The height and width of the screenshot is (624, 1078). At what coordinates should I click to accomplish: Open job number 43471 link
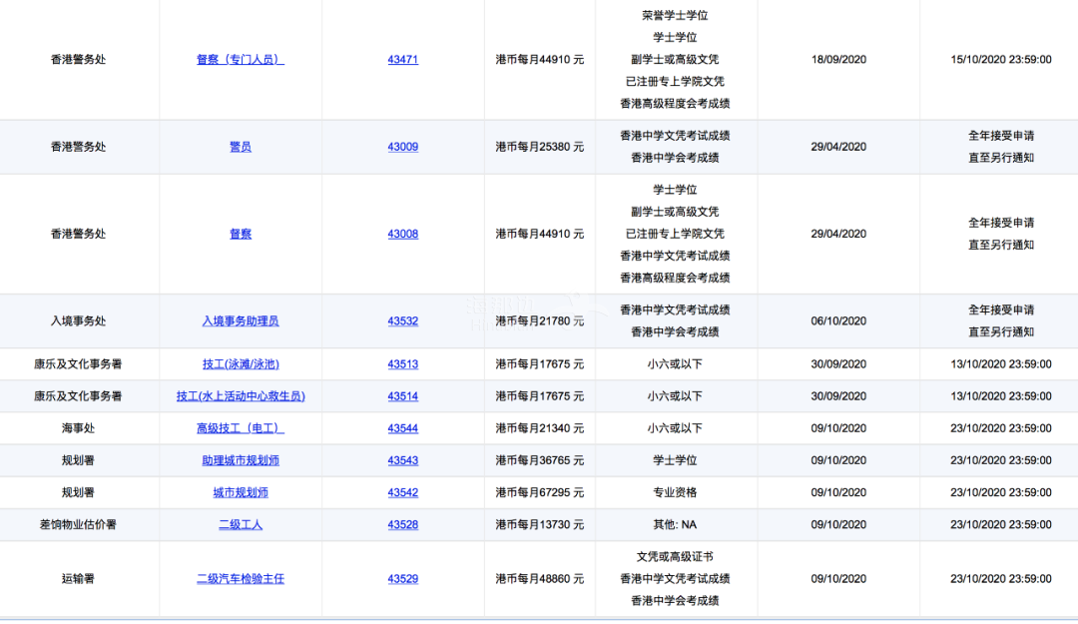click(402, 60)
